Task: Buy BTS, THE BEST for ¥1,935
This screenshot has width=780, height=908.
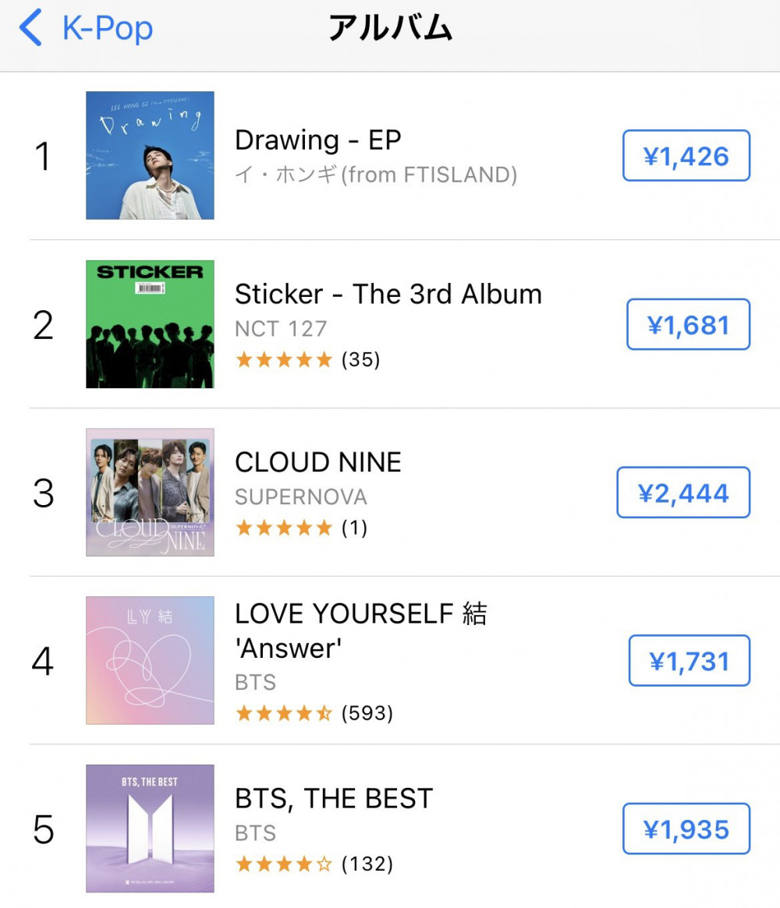Action: pos(686,829)
